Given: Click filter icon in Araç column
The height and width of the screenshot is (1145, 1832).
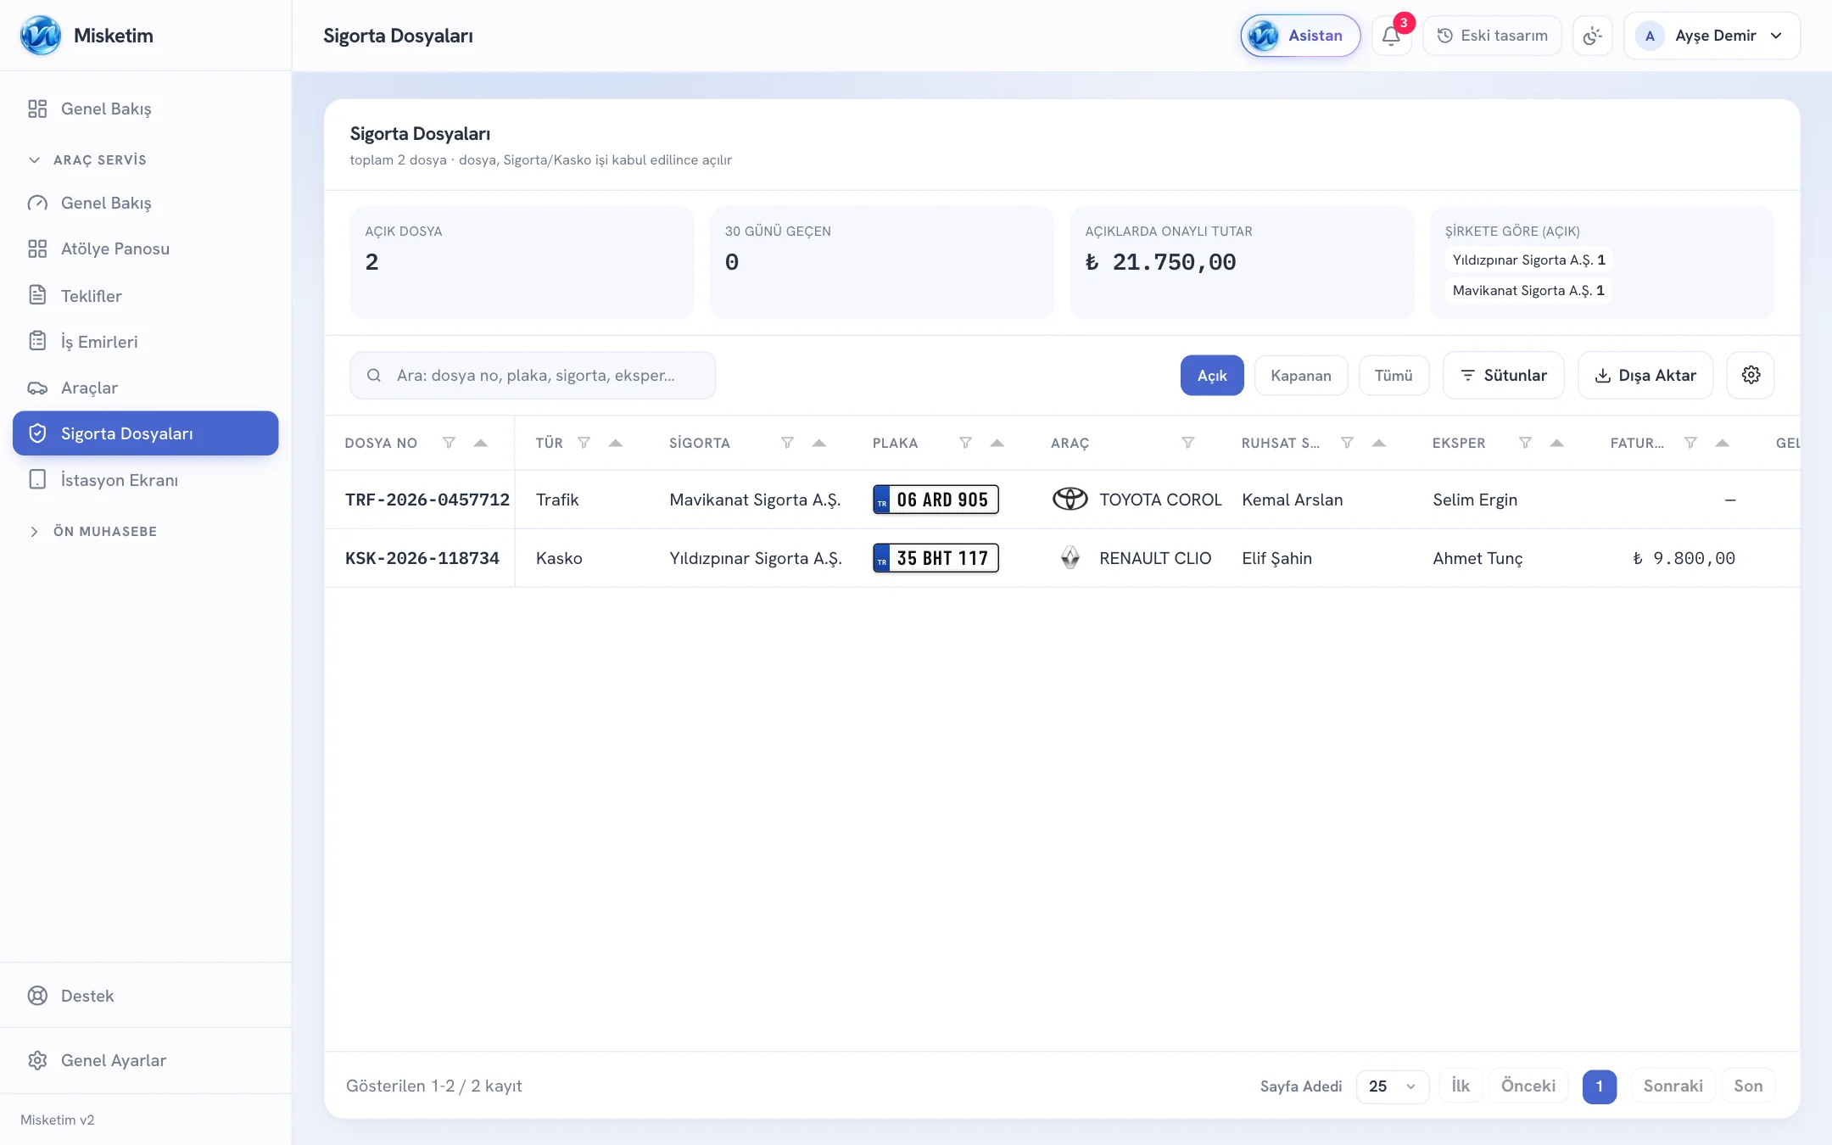Looking at the screenshot, I should 1187,443.
